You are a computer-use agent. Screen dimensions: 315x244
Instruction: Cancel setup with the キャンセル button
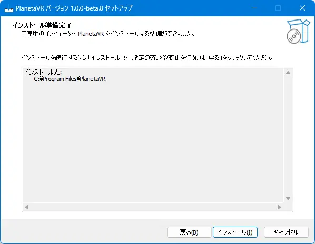pos(286,232)
